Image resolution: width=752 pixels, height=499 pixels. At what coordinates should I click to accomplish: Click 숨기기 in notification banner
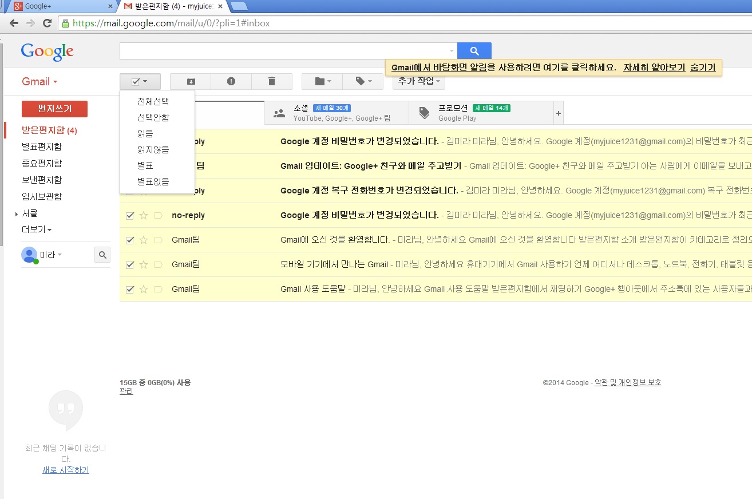[x=703, y=67]
